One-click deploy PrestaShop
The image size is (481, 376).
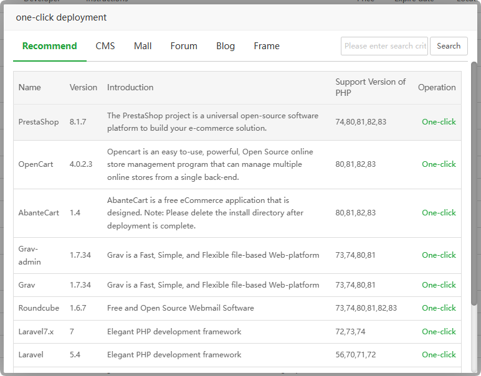pos(439,122)
